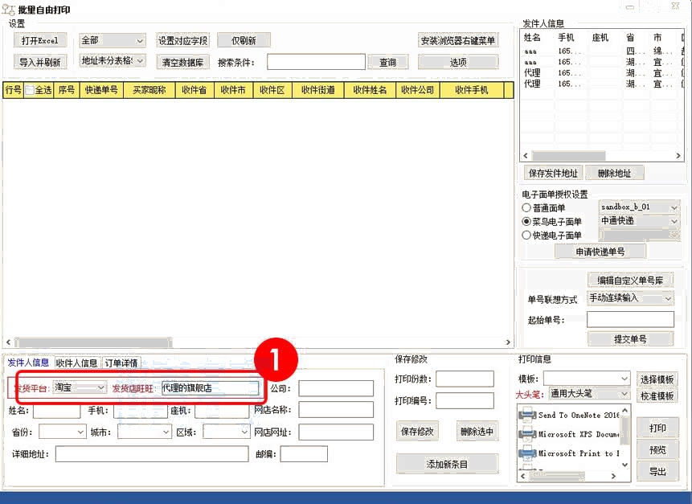Viewport: 692px width, 504px height.
Task: Choose the 快递电子面单 radio option
Action: (x=527, y=236)
